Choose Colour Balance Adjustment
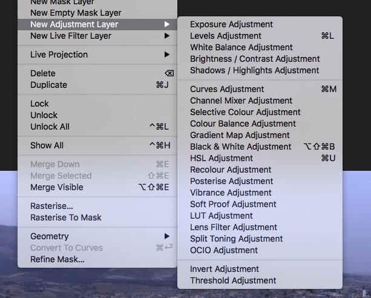This screenshot has height=298, width=371. click(260, 124)
